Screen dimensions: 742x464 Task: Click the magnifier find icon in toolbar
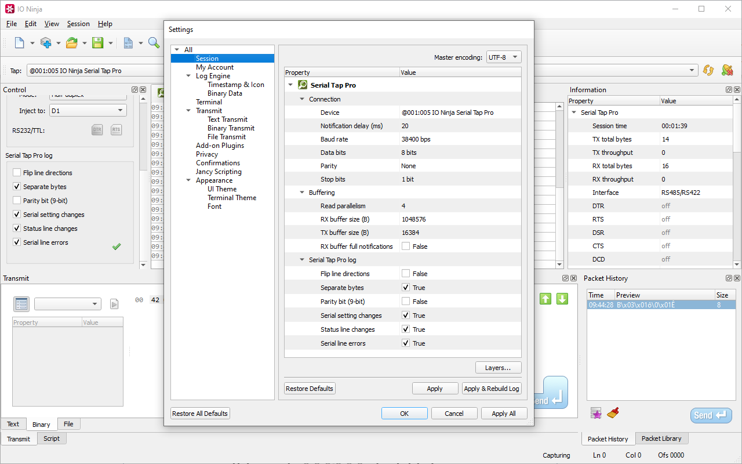154,42
